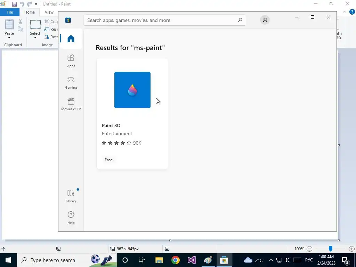Open Customize Quick Access Toolbar dropdown
Image resolution: width=356 pixels, height=267 pixels.
[36, 4]
